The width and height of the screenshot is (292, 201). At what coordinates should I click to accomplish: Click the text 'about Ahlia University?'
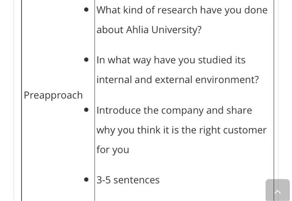[149, 30]
